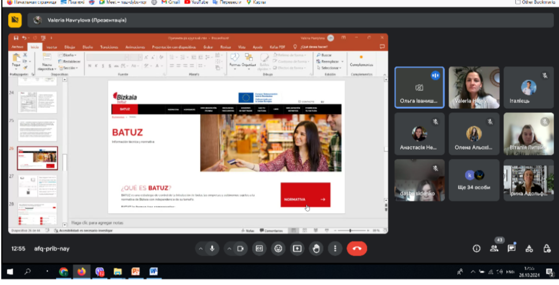Open host controls lock icon
Image resolution: width=559 pixels, height=285 pixels.
click(547, 248)
